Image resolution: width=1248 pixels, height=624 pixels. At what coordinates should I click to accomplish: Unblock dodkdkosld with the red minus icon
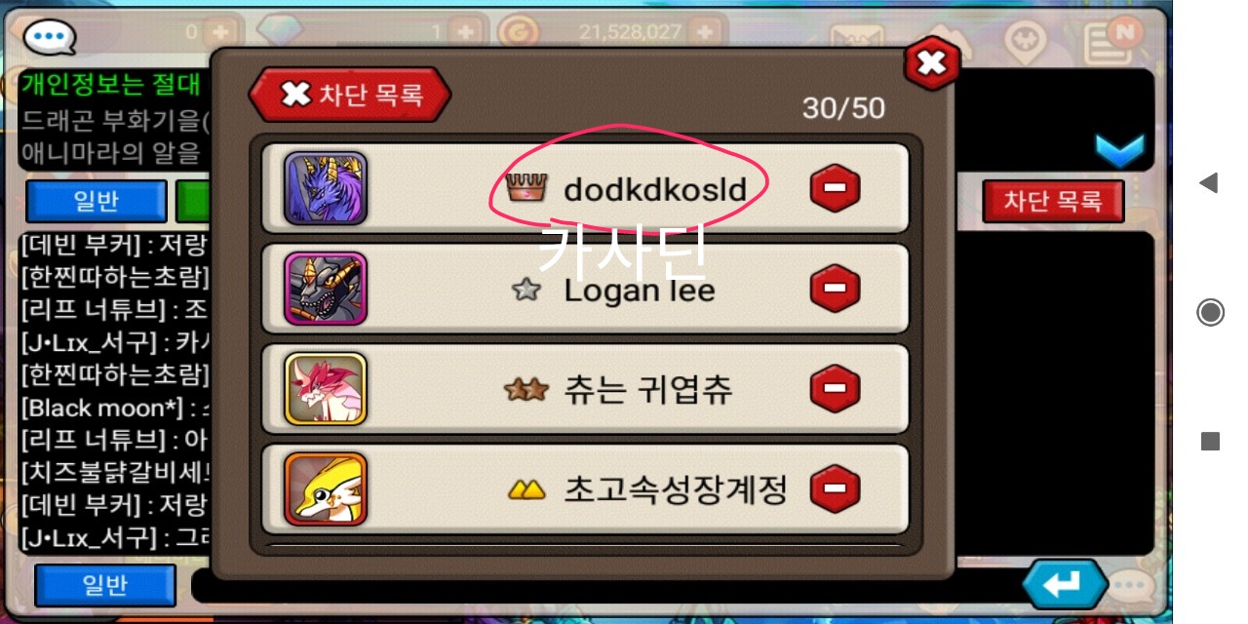coord(836,188)
